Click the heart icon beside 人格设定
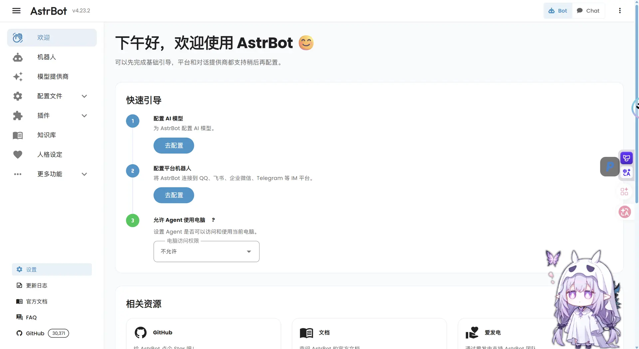The width and height of the screenshot is (639, 349). click(x=18, y=155)
